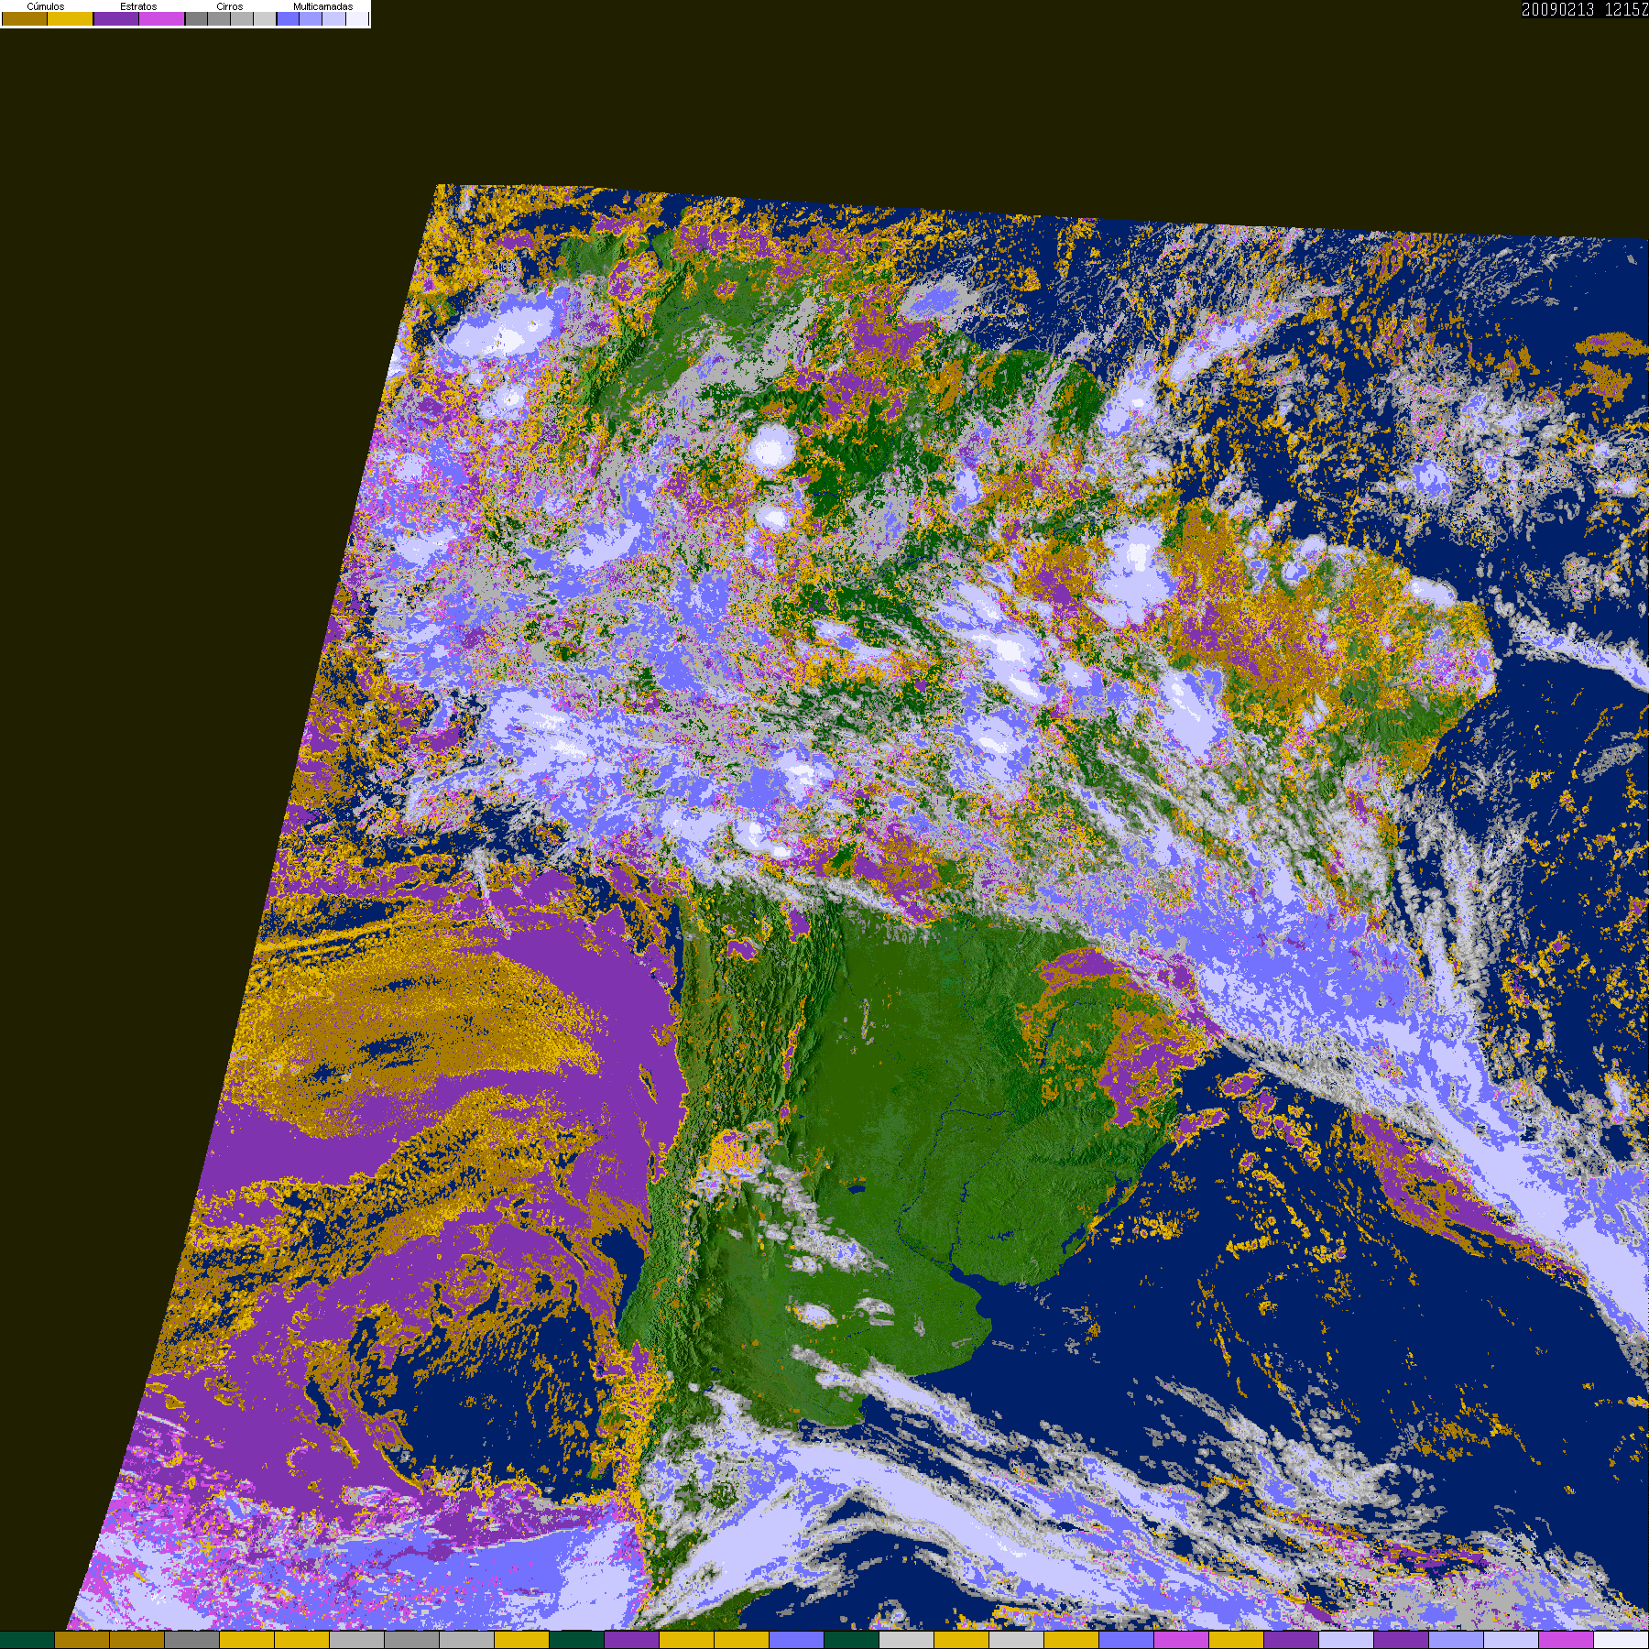Click the dark gold Cúmulos legend swatch

25,18
